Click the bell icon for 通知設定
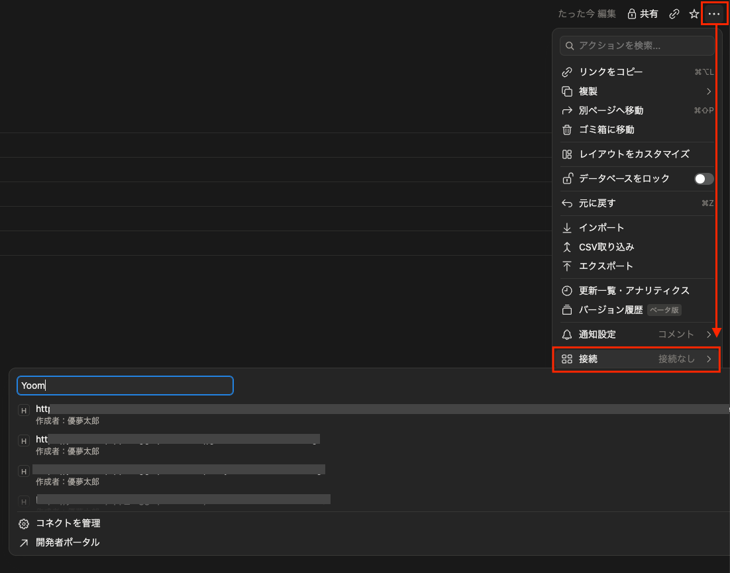Viewport: 730px width, 573px height. coord(567,335)
